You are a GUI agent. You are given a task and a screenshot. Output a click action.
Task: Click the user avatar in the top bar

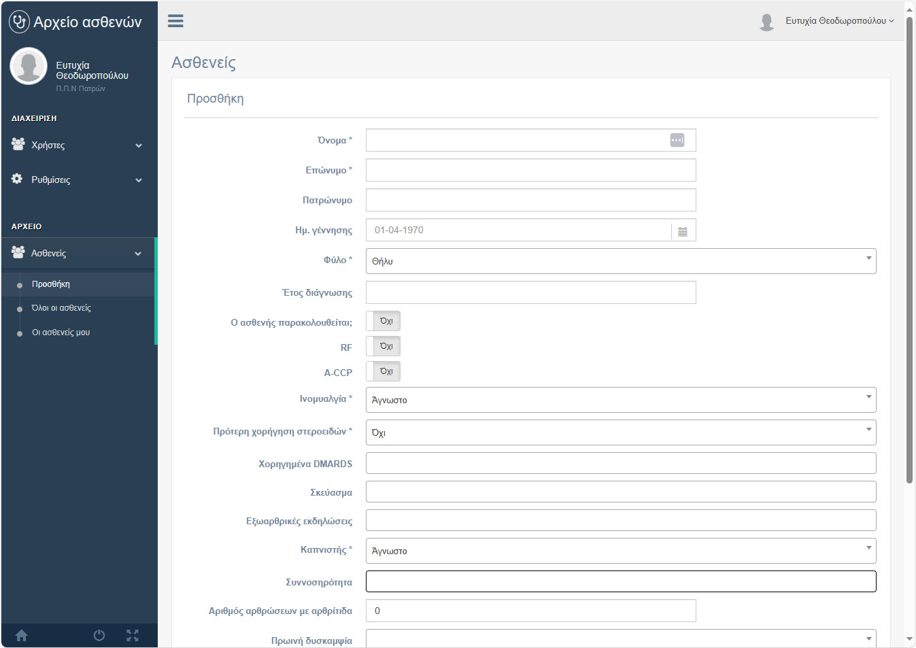[x=766, y=22]
